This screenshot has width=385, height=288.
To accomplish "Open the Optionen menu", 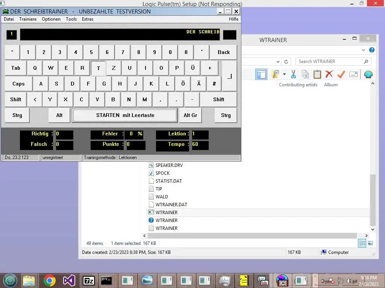I will pos(51,19).
